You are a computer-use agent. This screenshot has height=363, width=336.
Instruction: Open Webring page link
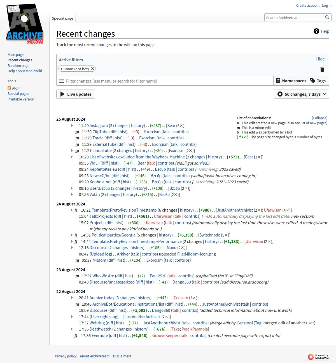pyautogui.click(x=97, y=323)
